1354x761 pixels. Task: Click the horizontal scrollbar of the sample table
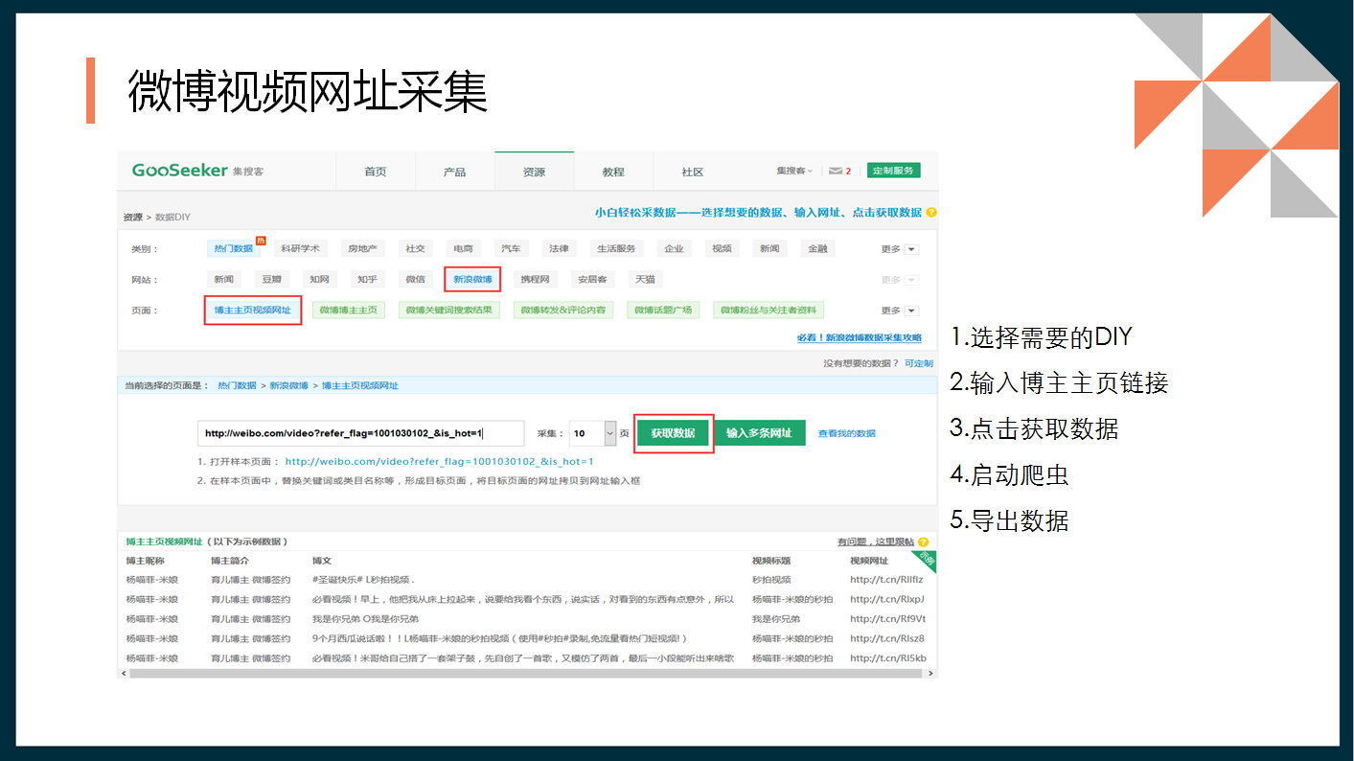(x=527, y=674)
